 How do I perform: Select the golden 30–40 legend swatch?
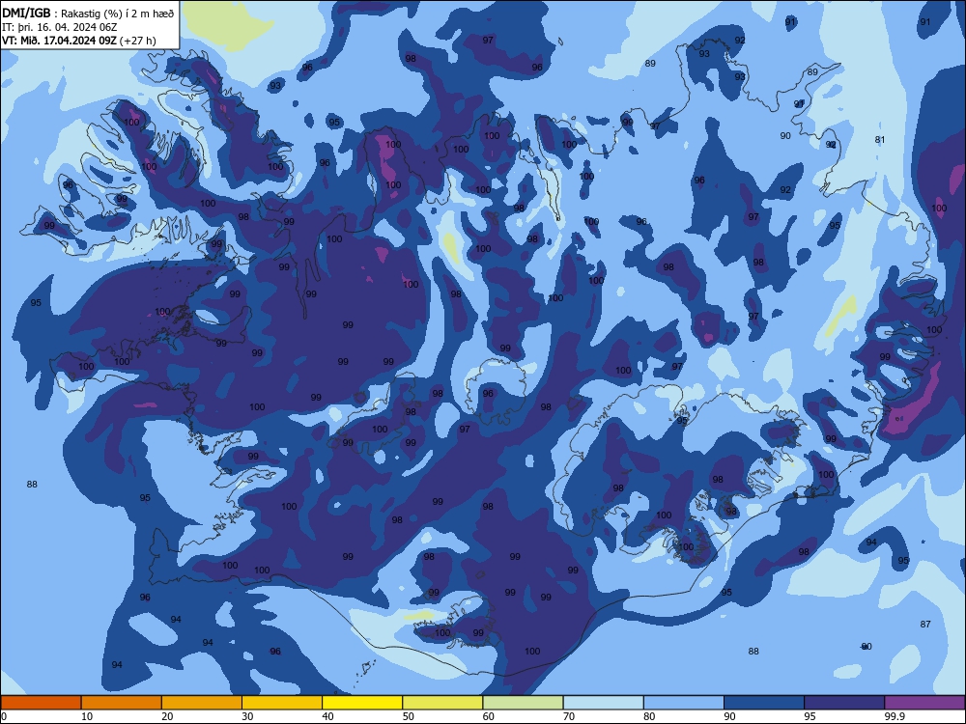[282, 703]
